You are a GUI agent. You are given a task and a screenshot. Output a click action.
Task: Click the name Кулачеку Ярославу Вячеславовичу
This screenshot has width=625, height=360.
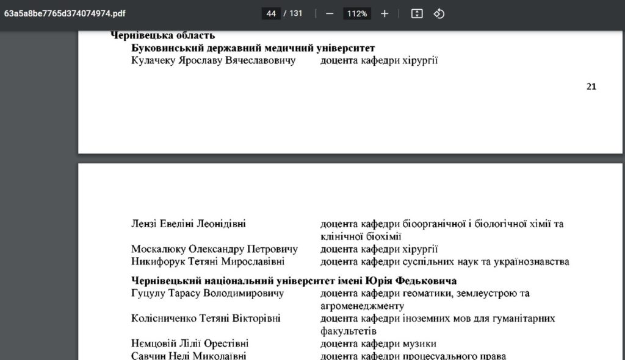click(214, 60)
